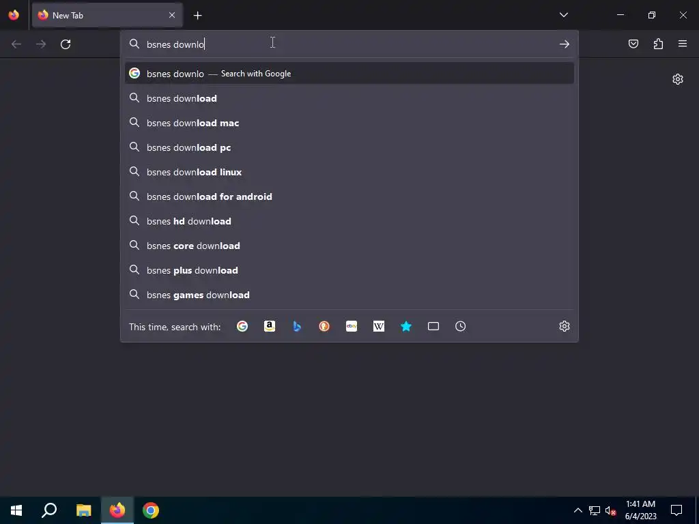The height and width of the screenshot is (524, 699).
Task: Select suggestion 'bsnes download'
Action: pyautogui.click(x=349, y=98)
